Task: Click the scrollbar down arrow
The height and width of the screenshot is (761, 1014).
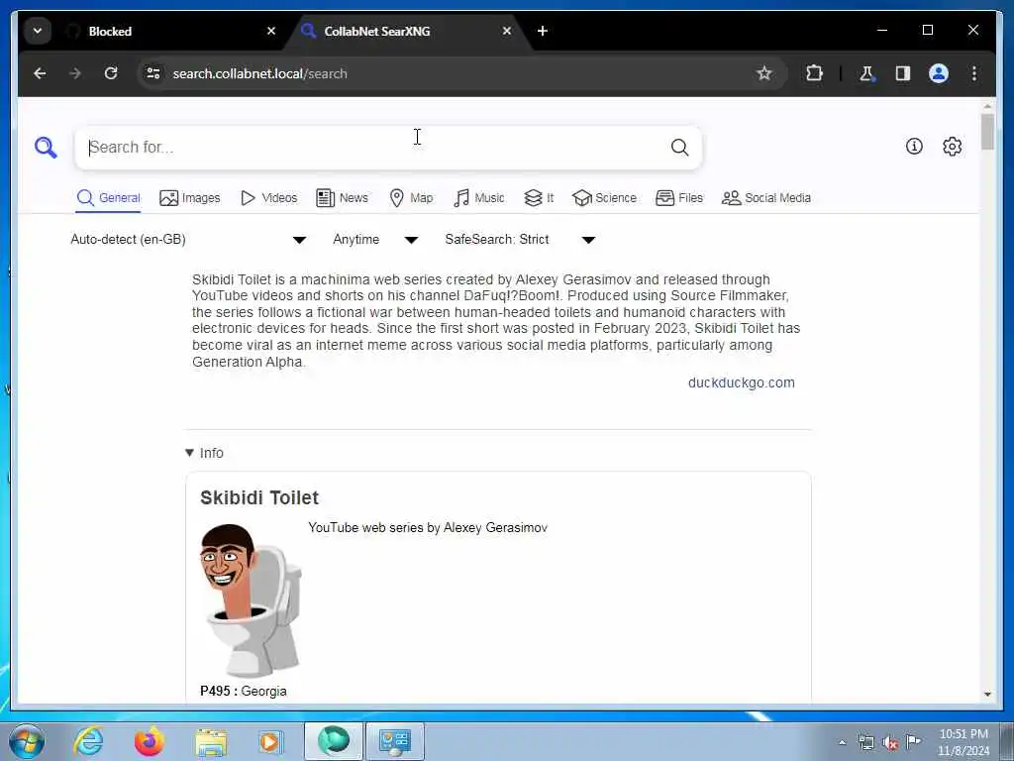Action: (x=987, y=694)
